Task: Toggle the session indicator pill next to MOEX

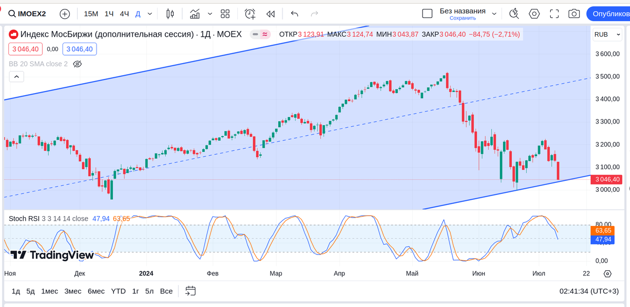Action: [260, 34]
